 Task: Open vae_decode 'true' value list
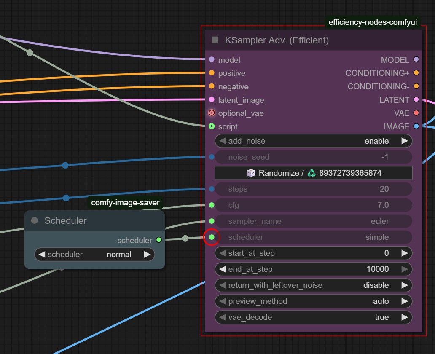pos(382,317)
